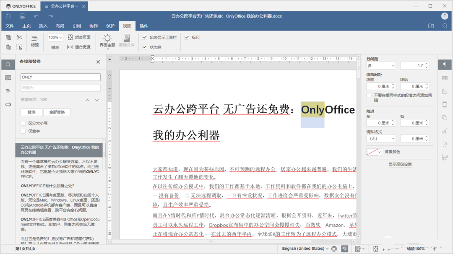Click the 保护 Protection tab
Image resolution: width=453 pixels, height=254 pixels.
(x=110, y=26)
